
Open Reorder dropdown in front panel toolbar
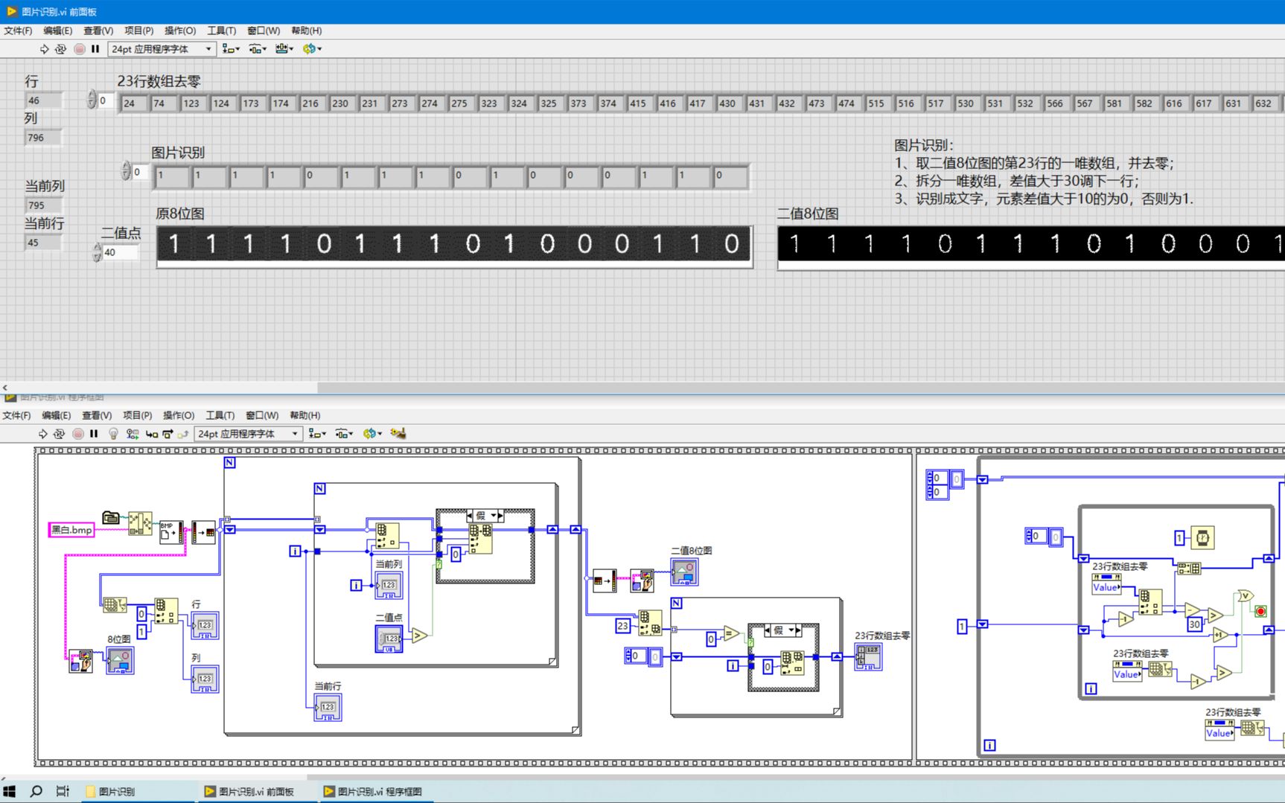[x=312, y=49]
